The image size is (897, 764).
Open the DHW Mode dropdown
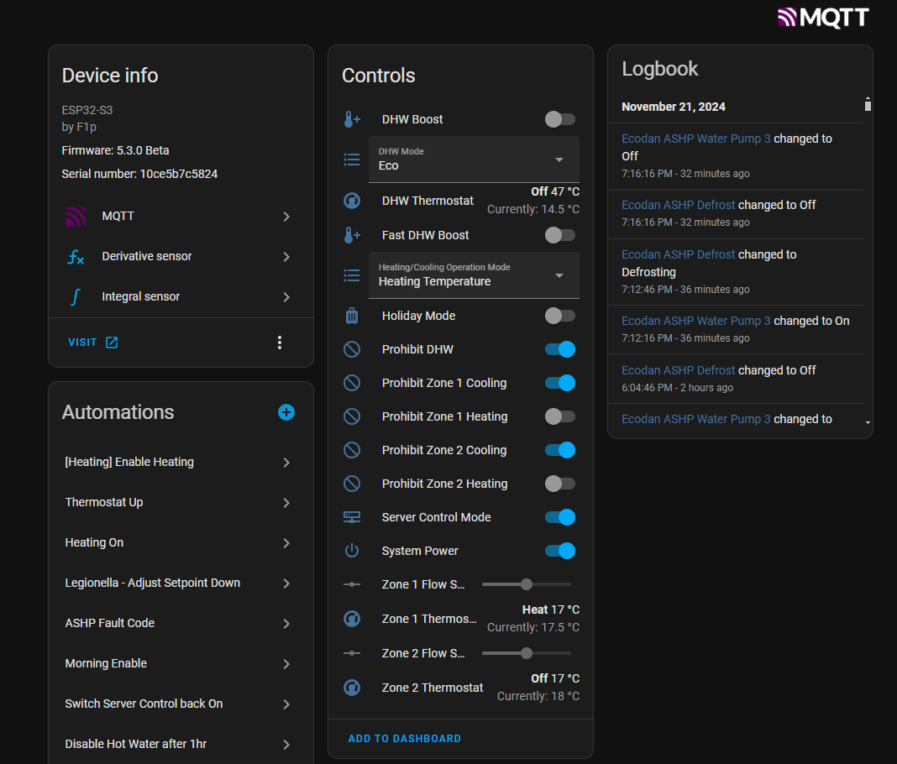(474, 160)
